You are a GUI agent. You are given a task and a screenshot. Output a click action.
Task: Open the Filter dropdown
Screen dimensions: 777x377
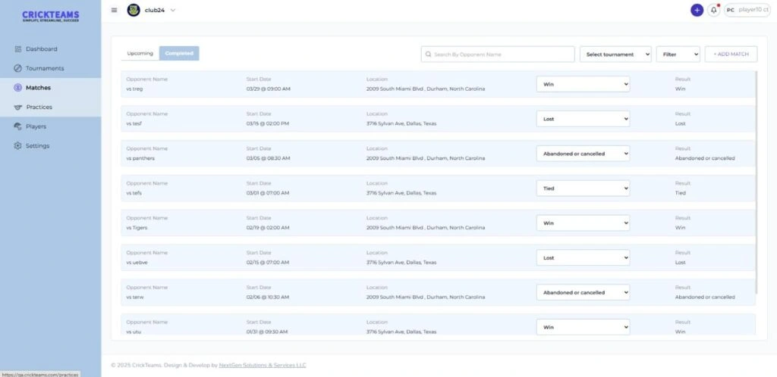point(678,55)
